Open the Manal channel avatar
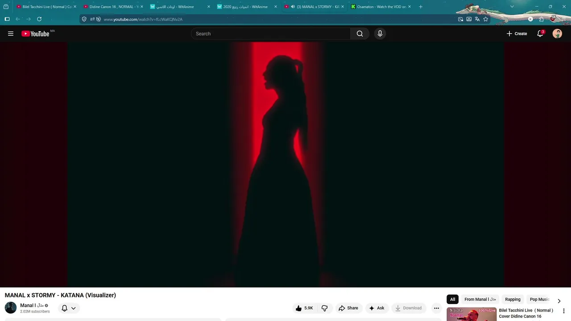 tap(11, 308)
